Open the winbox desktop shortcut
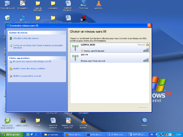 tap(144, 120)
